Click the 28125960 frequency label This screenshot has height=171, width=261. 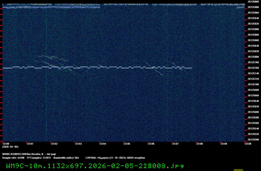pyautogui.click(x=253, y=13)
